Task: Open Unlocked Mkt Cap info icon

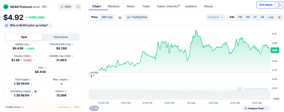Action: [72, 44]
